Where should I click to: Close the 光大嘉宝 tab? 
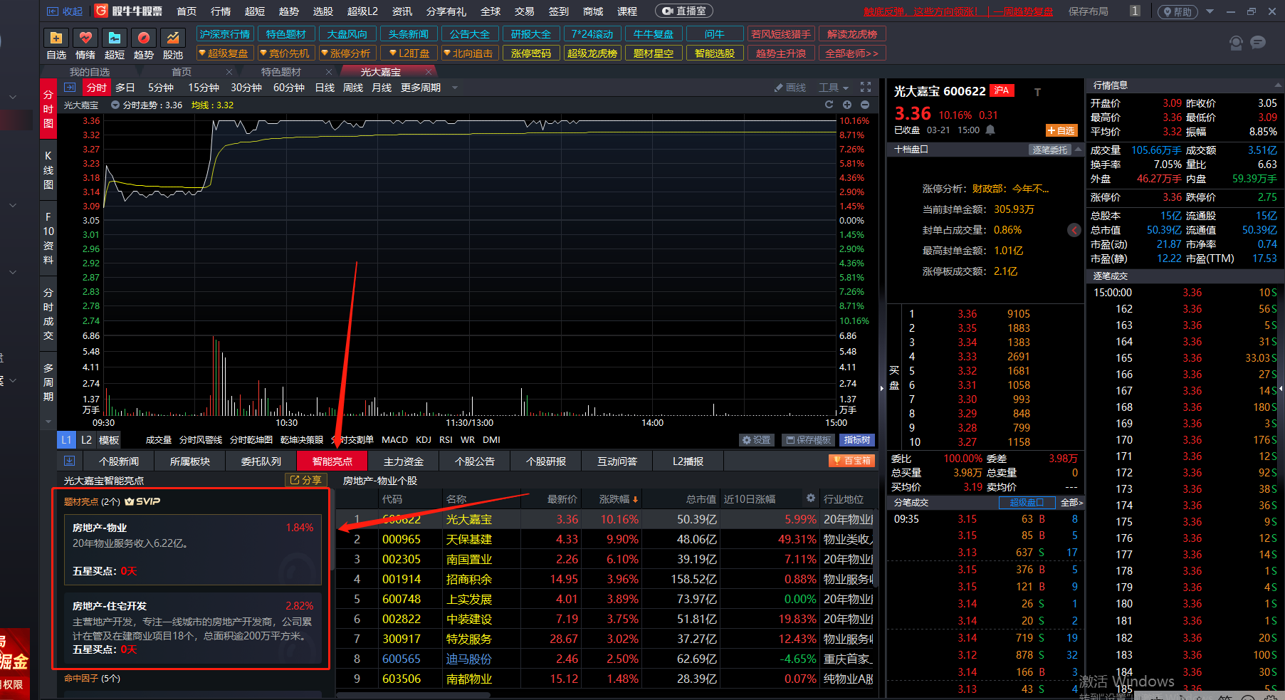click(429, 72)
